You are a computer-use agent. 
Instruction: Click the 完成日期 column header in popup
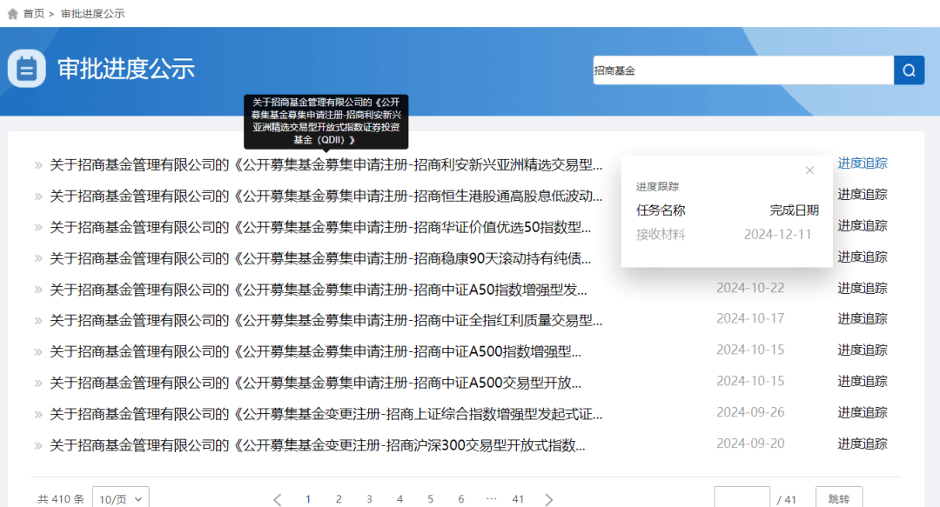pos(795,210)
